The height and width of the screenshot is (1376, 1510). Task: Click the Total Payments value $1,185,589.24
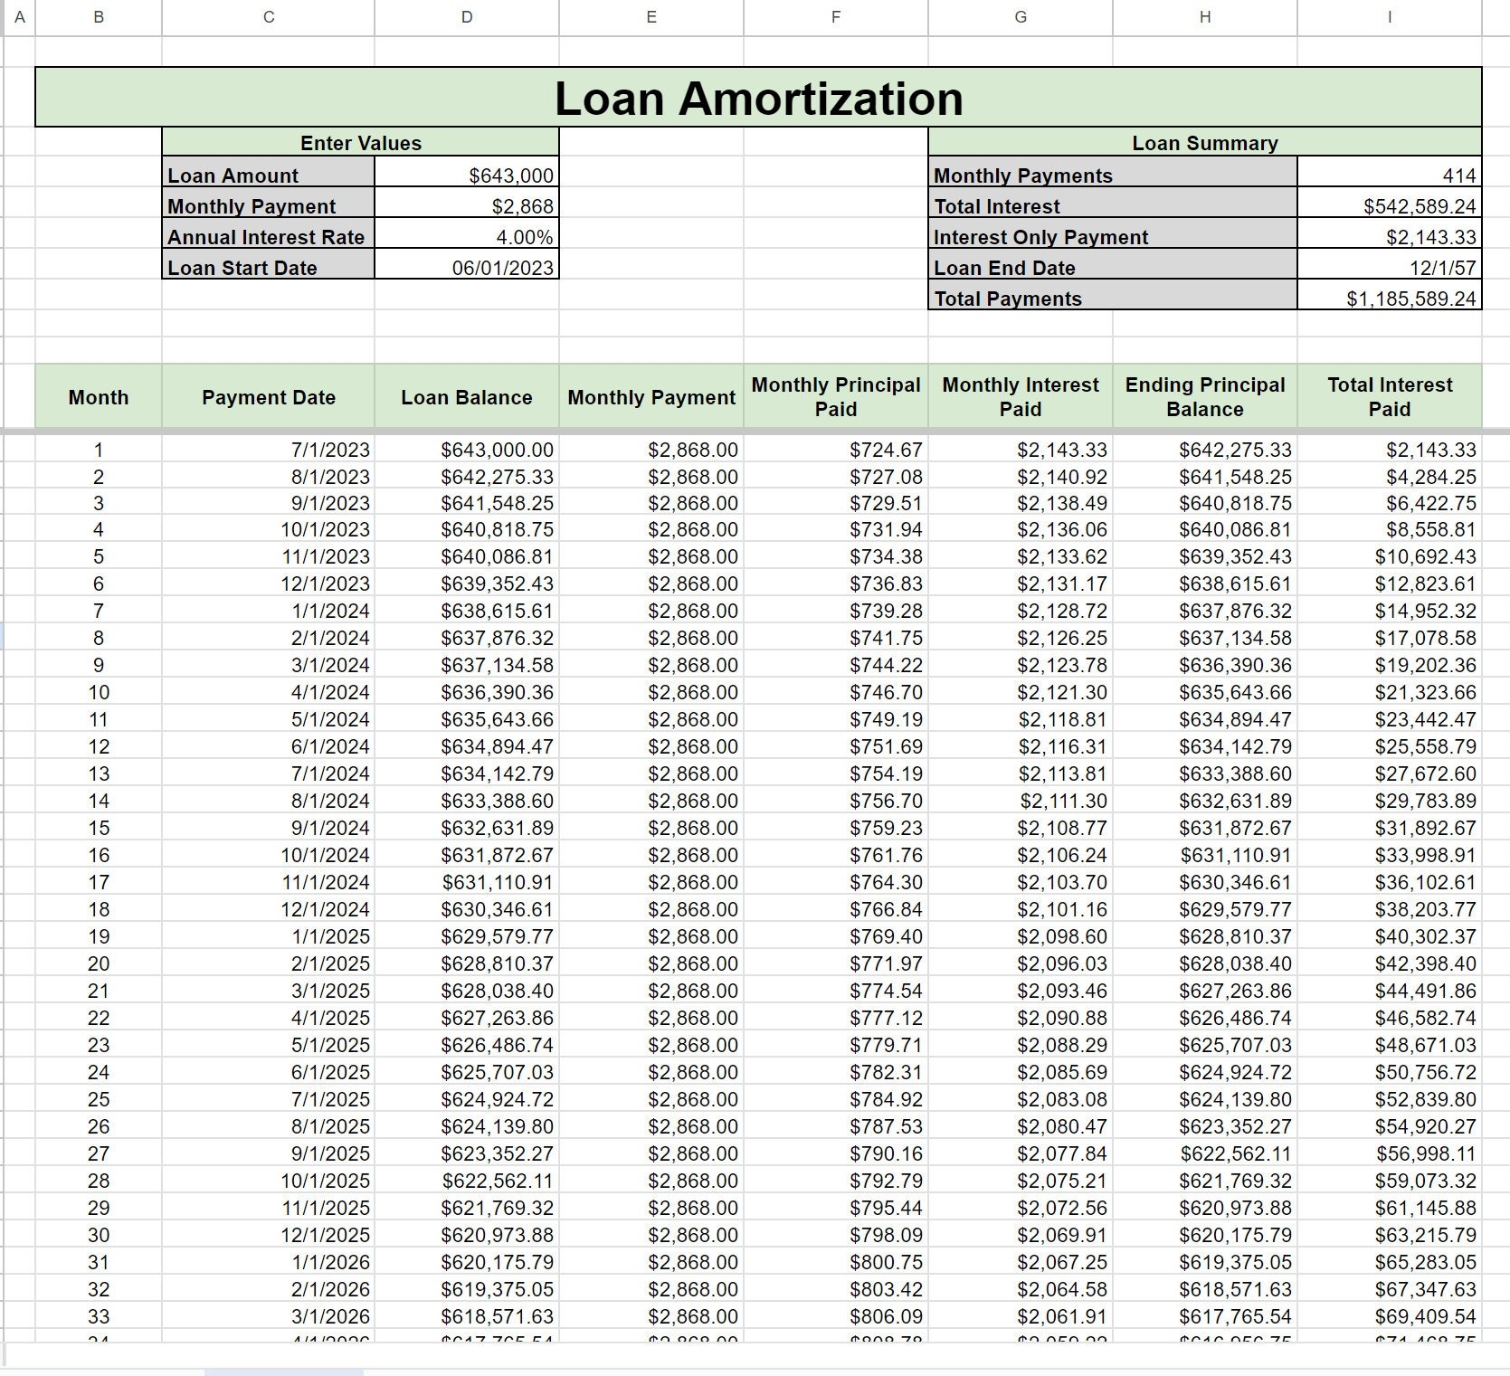tap(1391, 299)
